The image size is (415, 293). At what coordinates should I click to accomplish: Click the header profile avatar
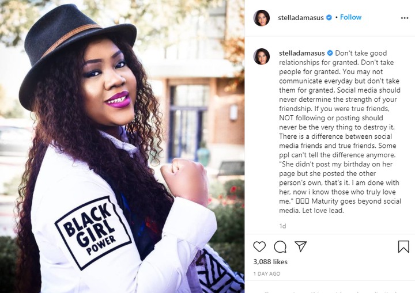tap(262, 18)
